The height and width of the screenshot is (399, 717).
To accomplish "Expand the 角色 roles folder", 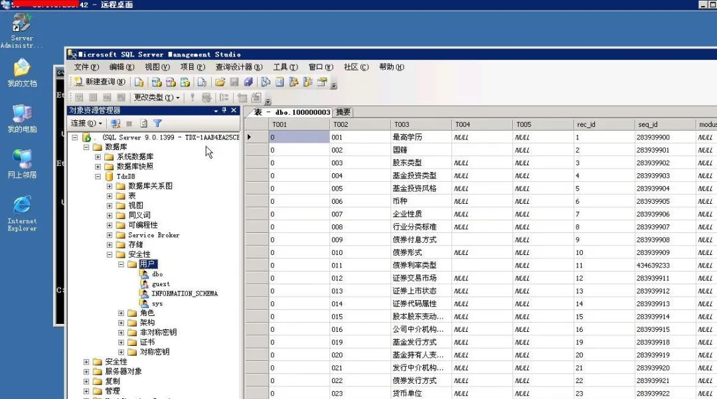I will (121, 313).
